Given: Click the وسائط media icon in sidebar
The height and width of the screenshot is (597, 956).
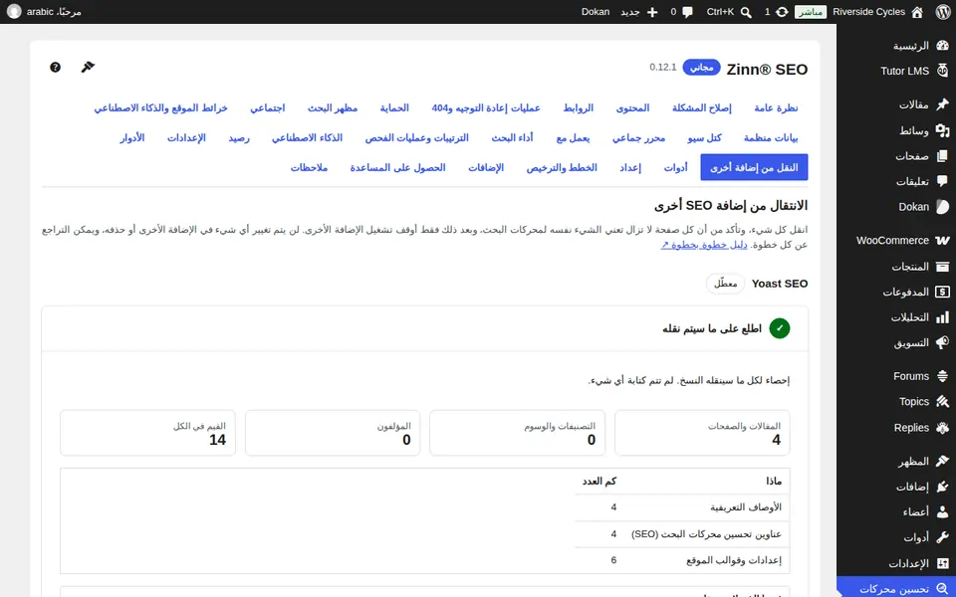Looking at the screenshot, I should pos(943,130).
